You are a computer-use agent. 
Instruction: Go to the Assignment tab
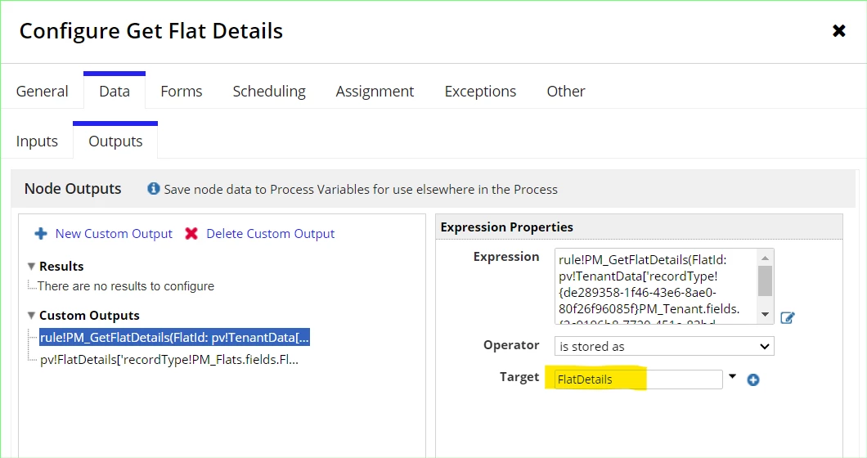(375, 92)
